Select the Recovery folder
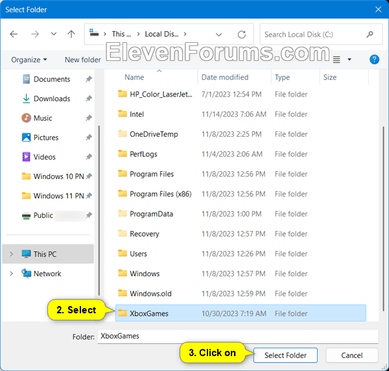Image resolution: width=389 pixels, height=371 pixels. point(145,233)
